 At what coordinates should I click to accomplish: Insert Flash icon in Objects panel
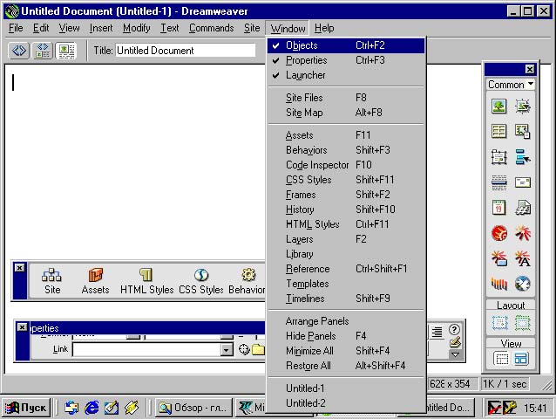pos(523,233)
